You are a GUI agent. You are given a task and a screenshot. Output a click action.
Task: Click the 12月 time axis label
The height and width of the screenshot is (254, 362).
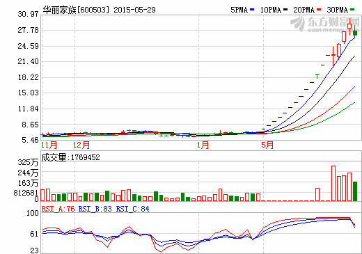tap(81, 145)
